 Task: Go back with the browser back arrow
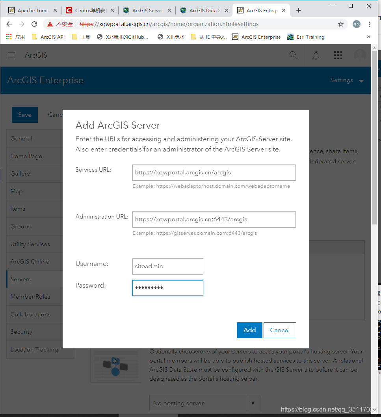point(9,24)
